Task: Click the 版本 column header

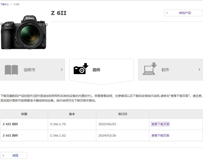Action: point(72,114)
